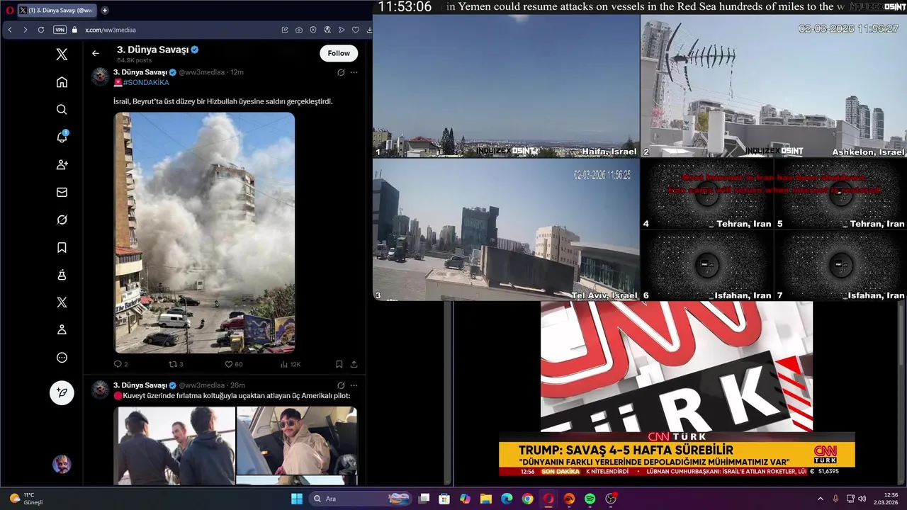Open X More options circle icon
The width and height of the screenshot is (907, 510).
click(x=62, y=358)
